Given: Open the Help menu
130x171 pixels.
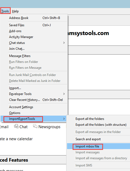Looking at the screenshot, I should (x=15, y=11).
